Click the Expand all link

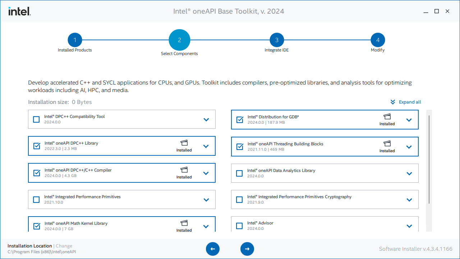pos(410,102)
